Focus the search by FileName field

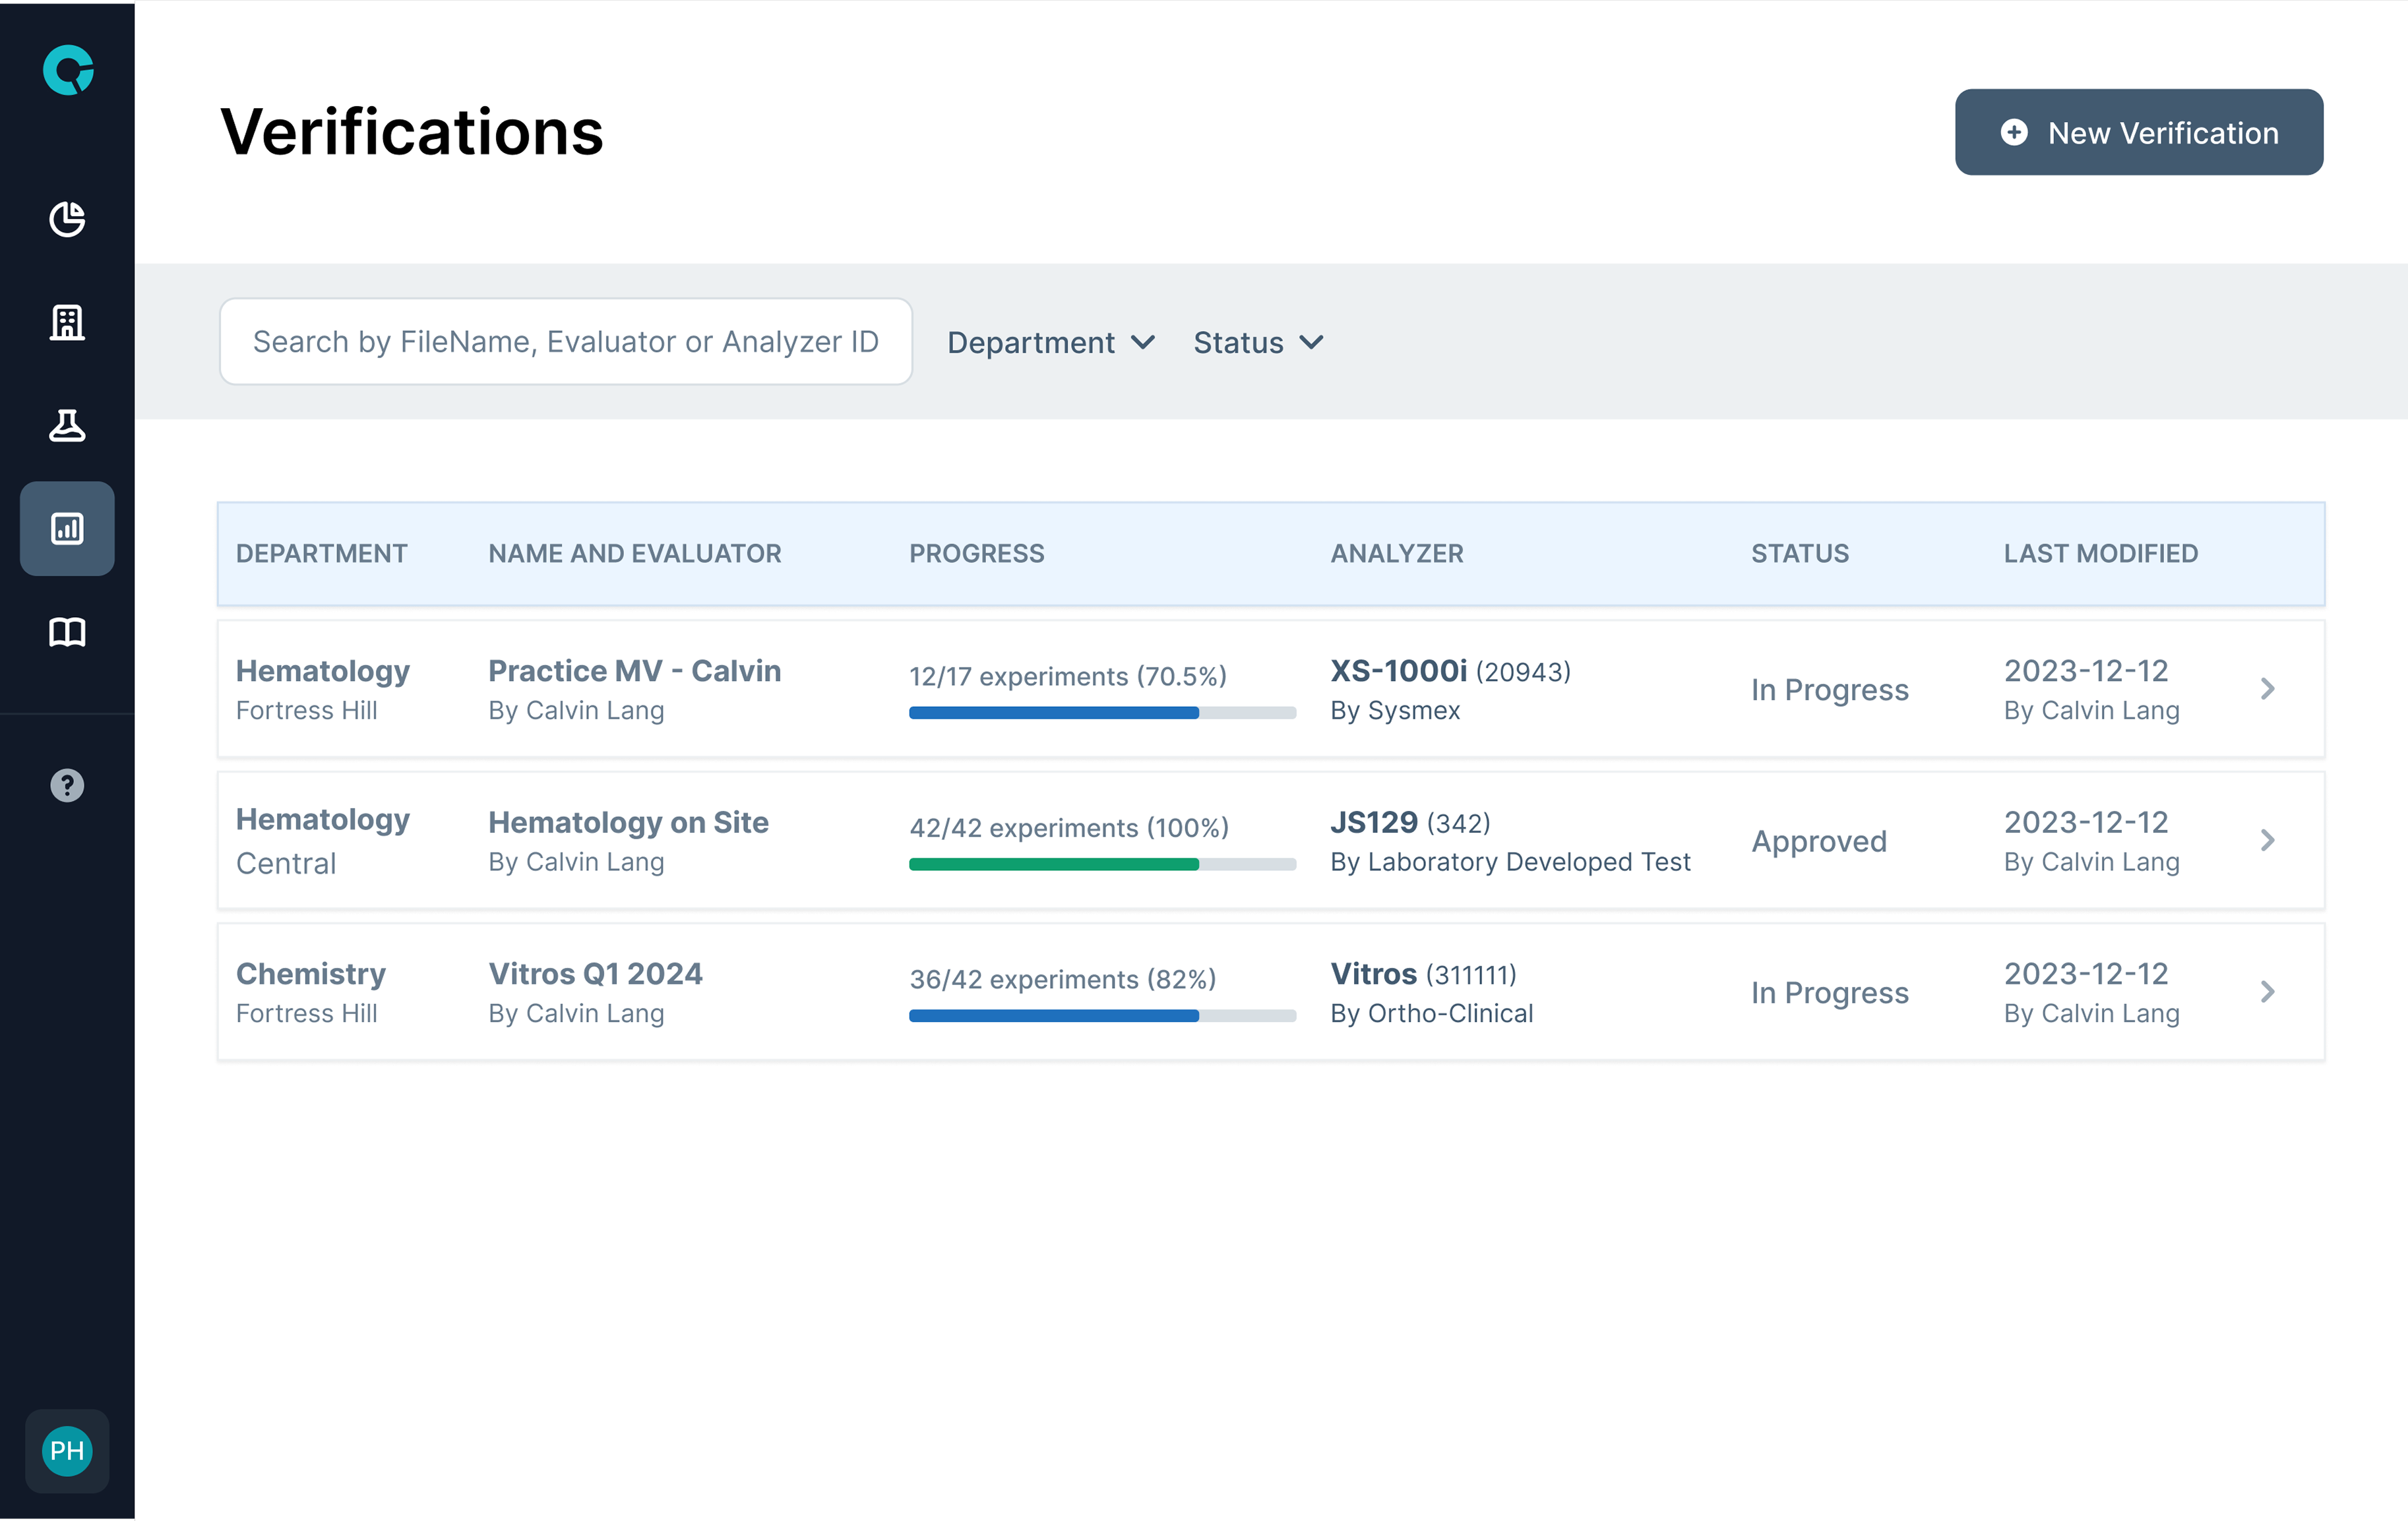(565, 342)
